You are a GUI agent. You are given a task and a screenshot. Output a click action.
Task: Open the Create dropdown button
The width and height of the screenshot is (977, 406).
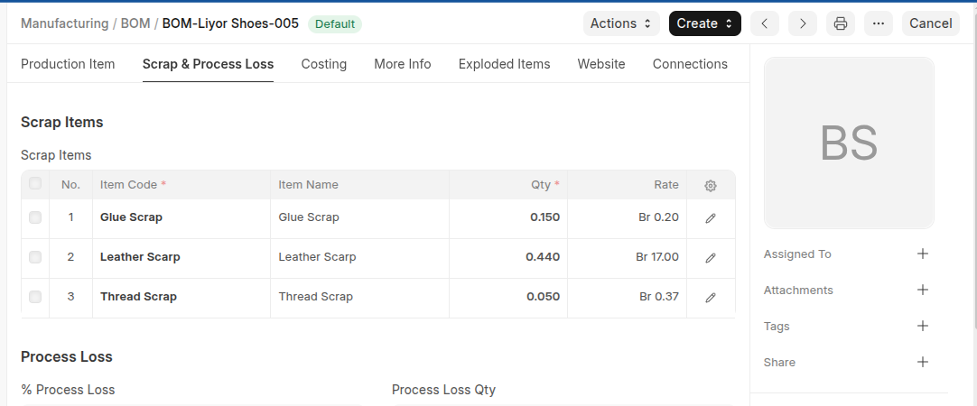tap(704, 23)
